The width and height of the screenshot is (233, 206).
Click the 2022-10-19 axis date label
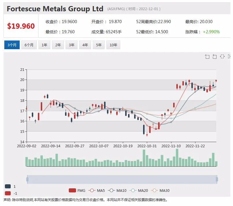click(123, 146)
